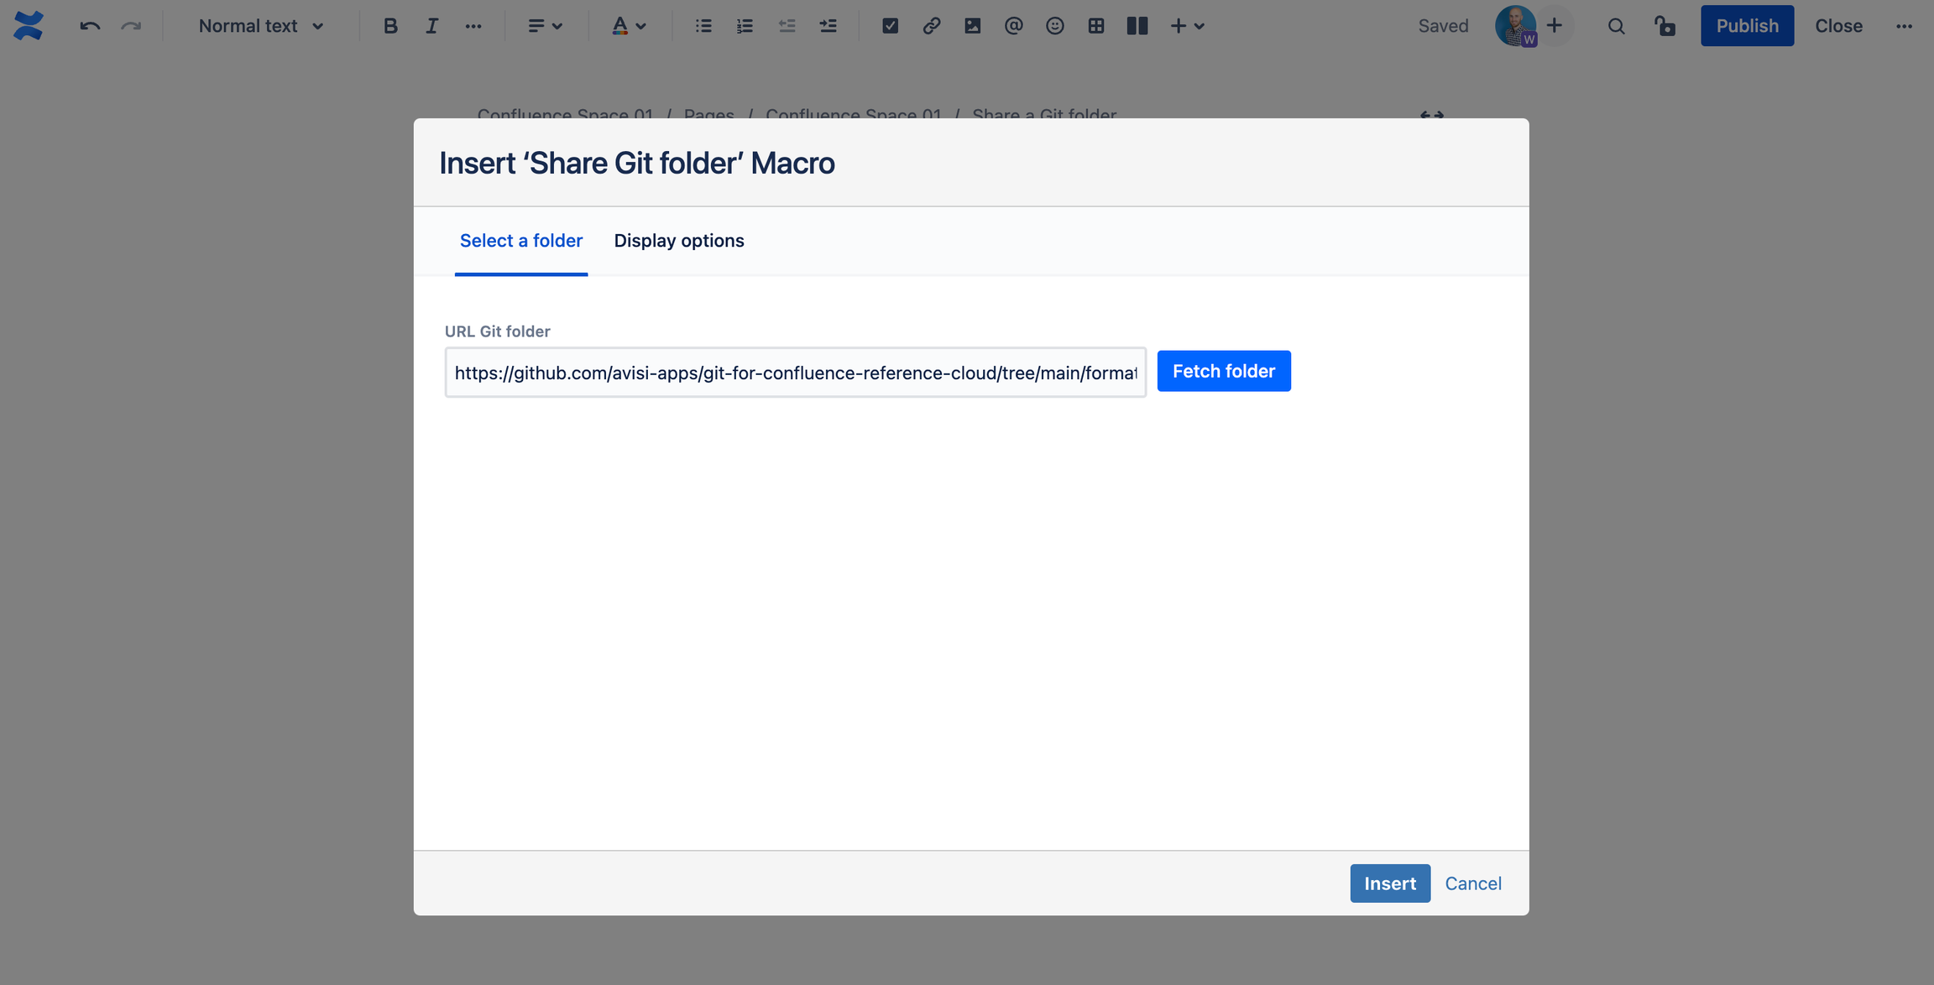Open the Normal text style dropdown
This screenshot has width=1934, height=985.
click(260, 26)
